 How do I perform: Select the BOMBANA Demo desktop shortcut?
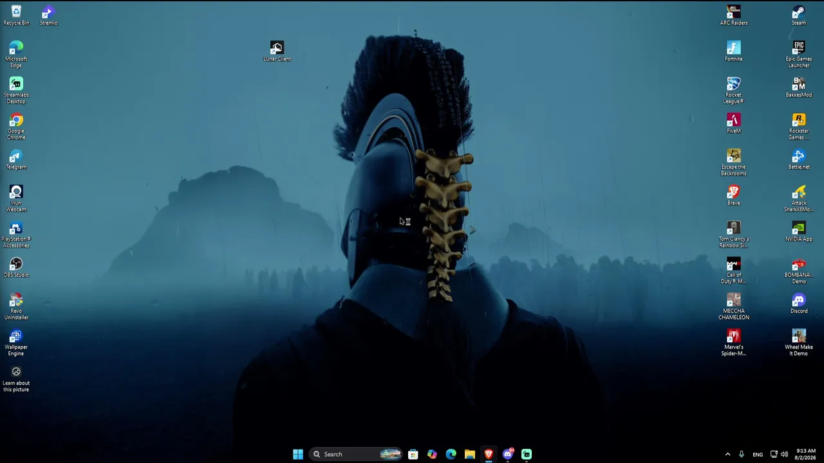click(x=799, y=271)
